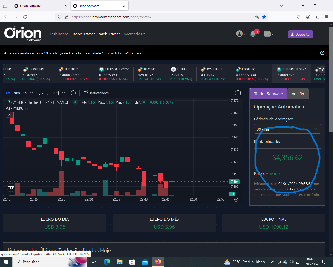Viewport: 333px width, 267px height.
Task: Click the notifications bell icon
Action: 253,34
